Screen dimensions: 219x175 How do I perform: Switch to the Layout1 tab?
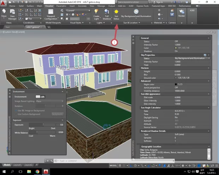pyautogui.click(x=18, y=165)
